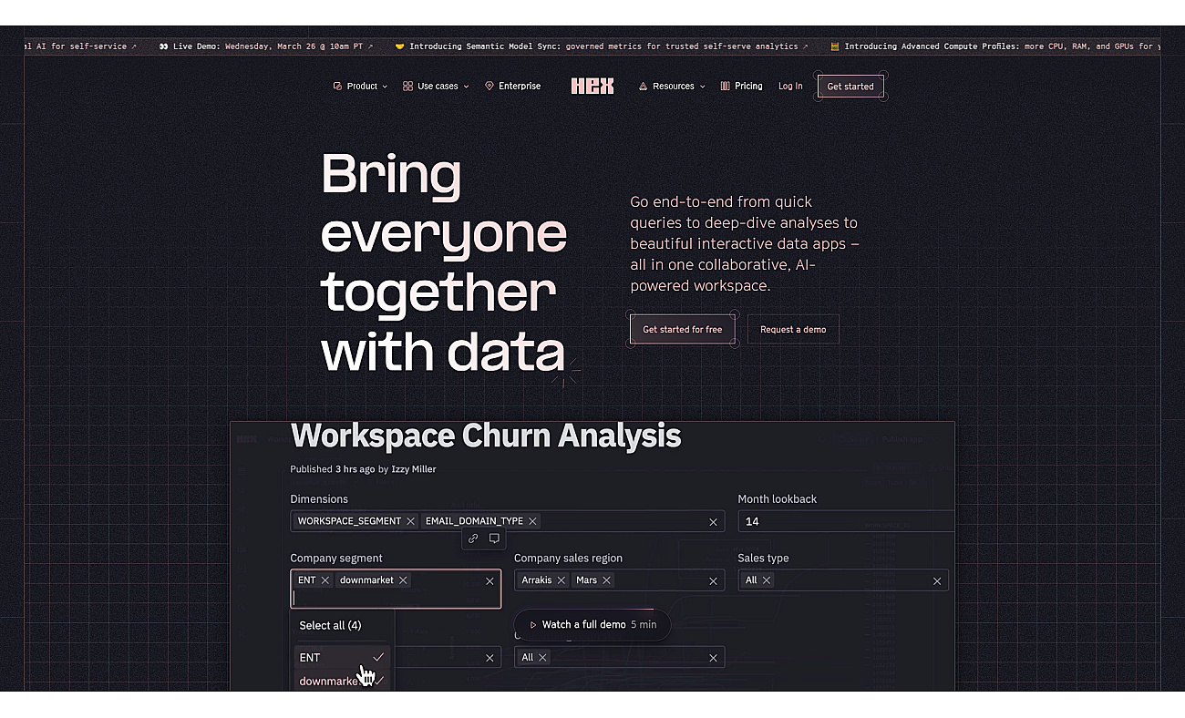Viewport: 1185px width, 718px height.
Task: Expand the Use cases dropdown chevron
Action: (x=466, y=87)
